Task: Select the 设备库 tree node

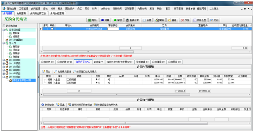Action: pos(16,37)
